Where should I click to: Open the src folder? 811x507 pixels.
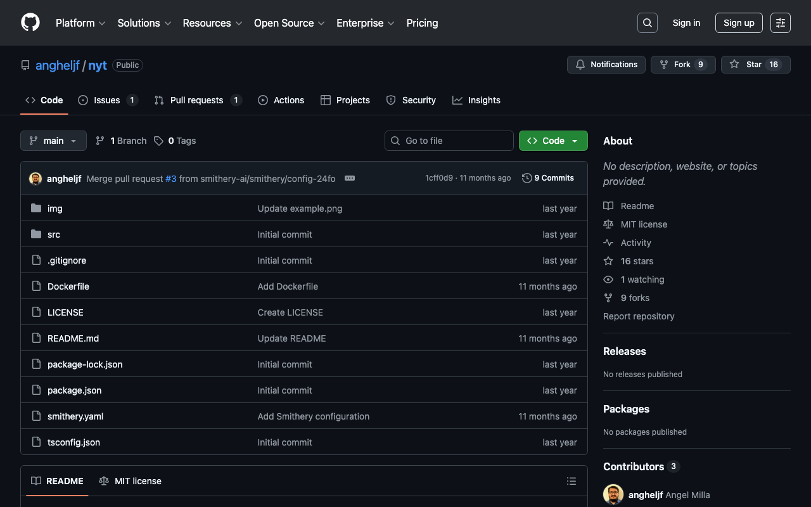pos(54,234)
